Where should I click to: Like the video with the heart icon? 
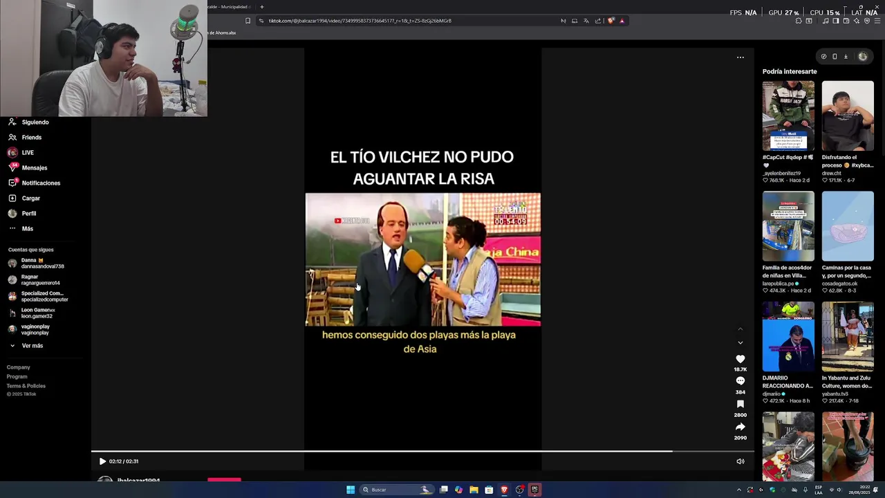pos(740,359)
